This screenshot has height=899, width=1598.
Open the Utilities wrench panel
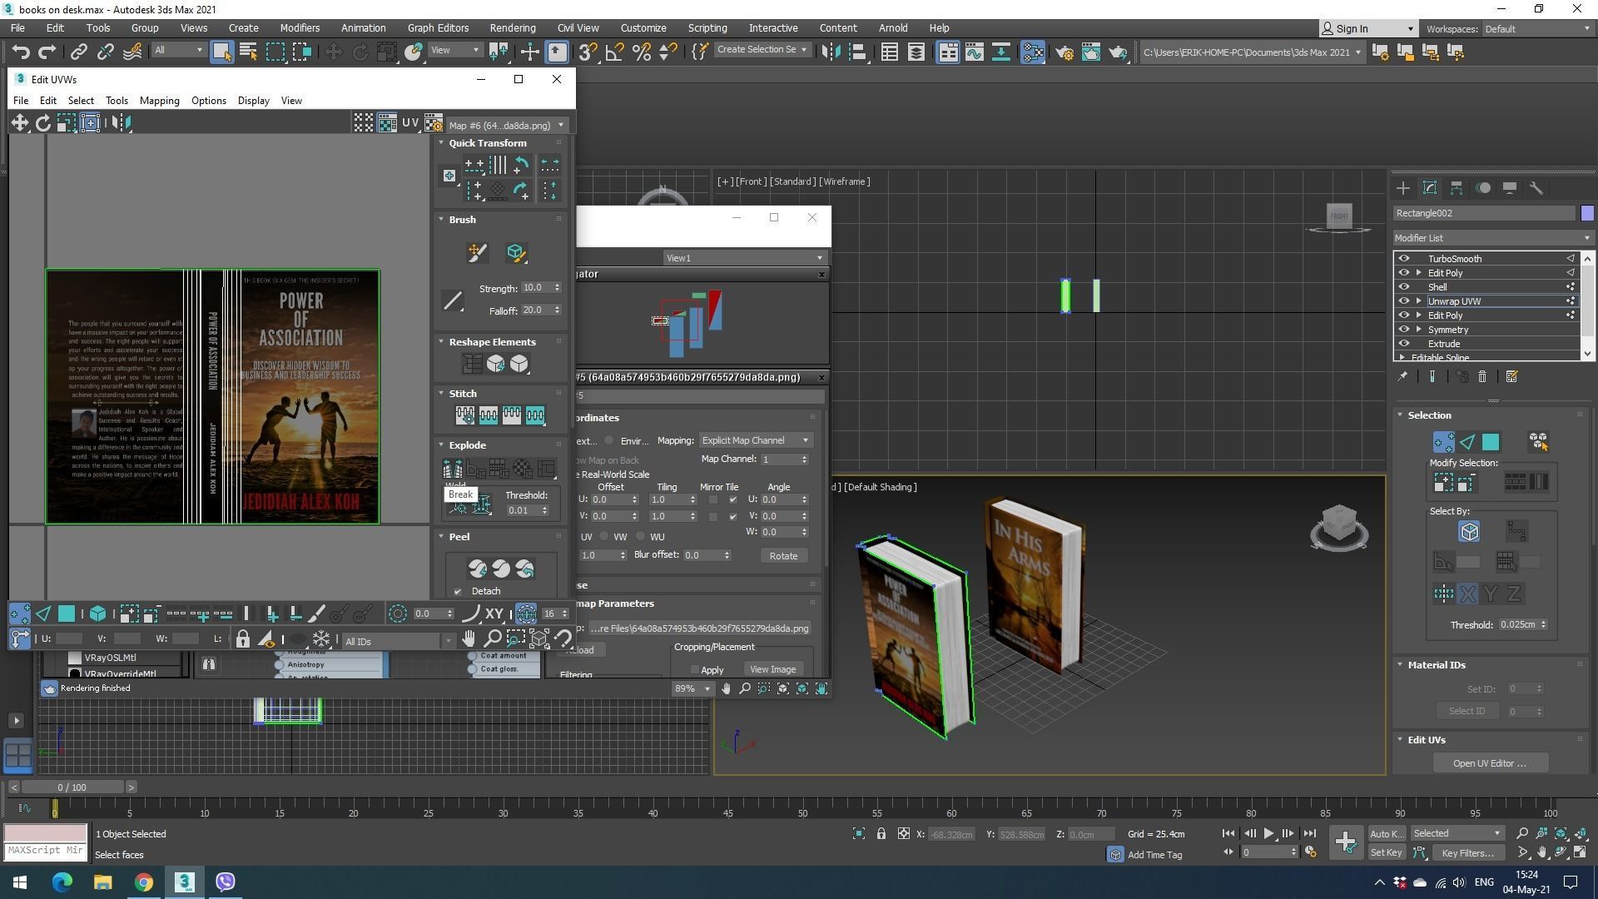[1536, 188]
